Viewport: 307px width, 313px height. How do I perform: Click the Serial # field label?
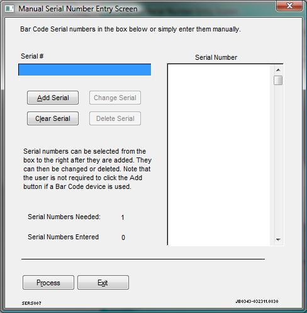click(x=32, y=56)
